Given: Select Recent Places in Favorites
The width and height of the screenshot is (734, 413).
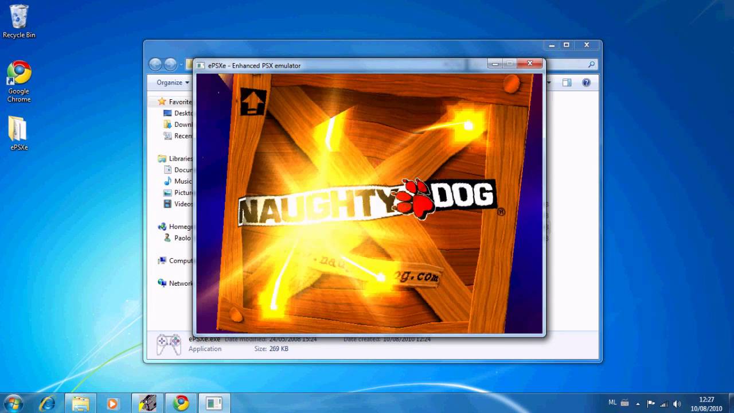Looking at the screenshot, I should coord(178,136).
